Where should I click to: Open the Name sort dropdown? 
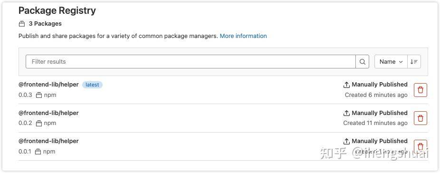[x=391, y=61]
